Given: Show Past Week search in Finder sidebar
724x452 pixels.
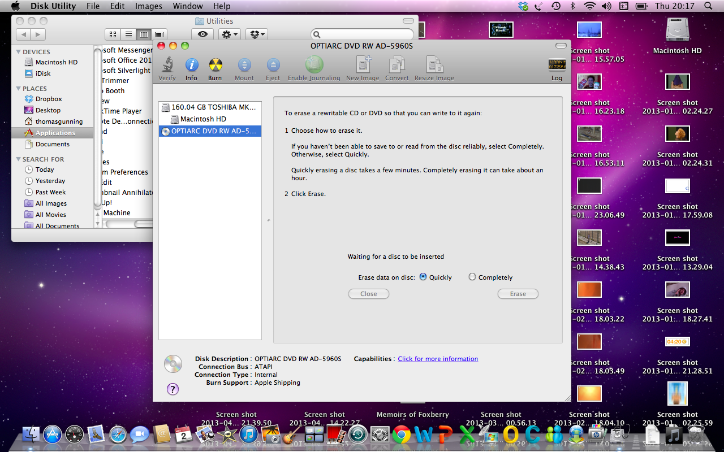Looking at the screenshot, I should (52, 192).
